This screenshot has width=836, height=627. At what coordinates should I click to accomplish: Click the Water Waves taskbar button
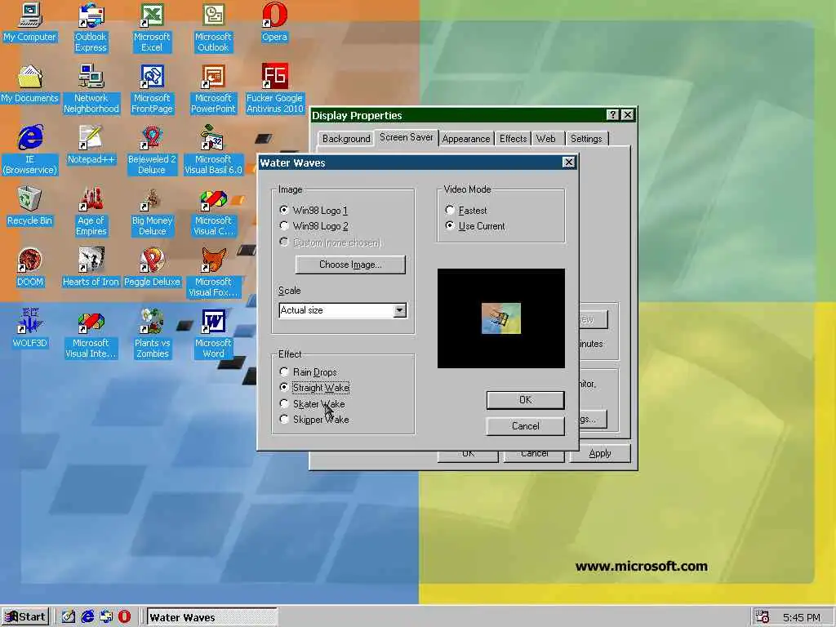tap(211, 617)
